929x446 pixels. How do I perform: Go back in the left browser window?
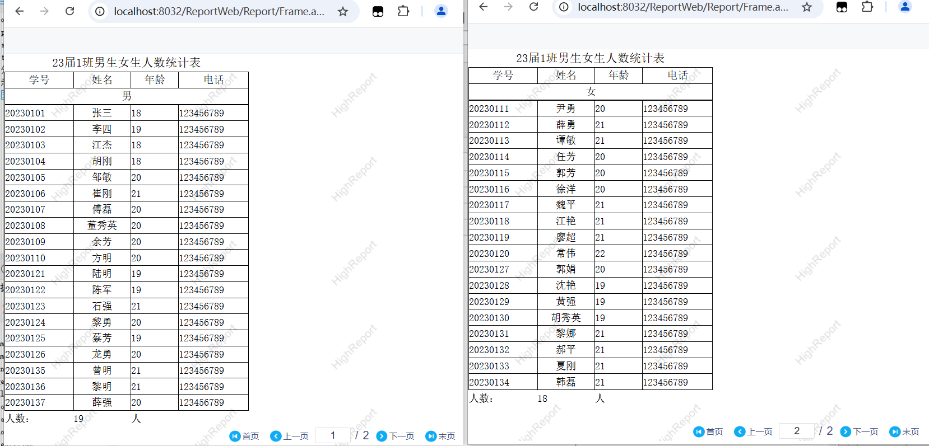[20, 11]
